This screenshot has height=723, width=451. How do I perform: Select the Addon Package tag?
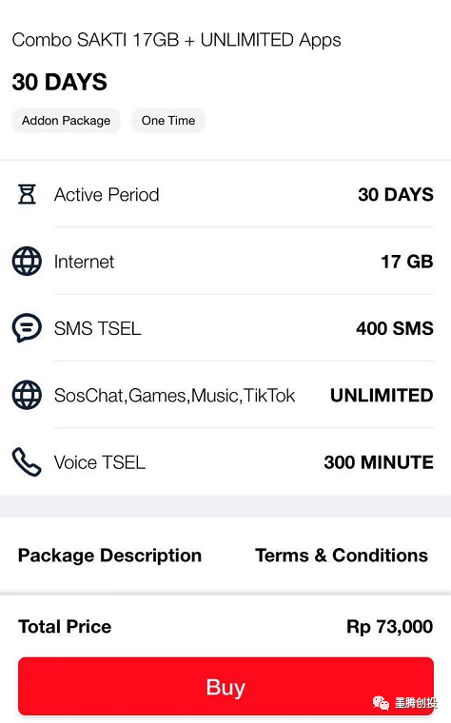pos(66,121)
